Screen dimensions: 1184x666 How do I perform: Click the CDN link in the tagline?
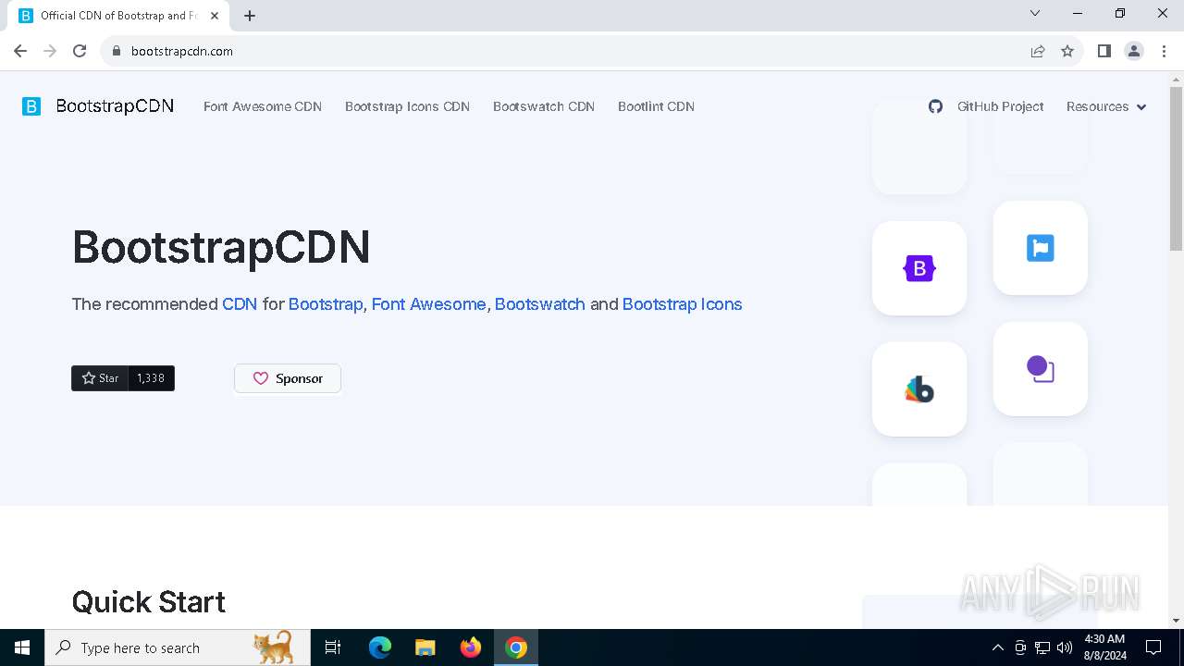point(240,304)
